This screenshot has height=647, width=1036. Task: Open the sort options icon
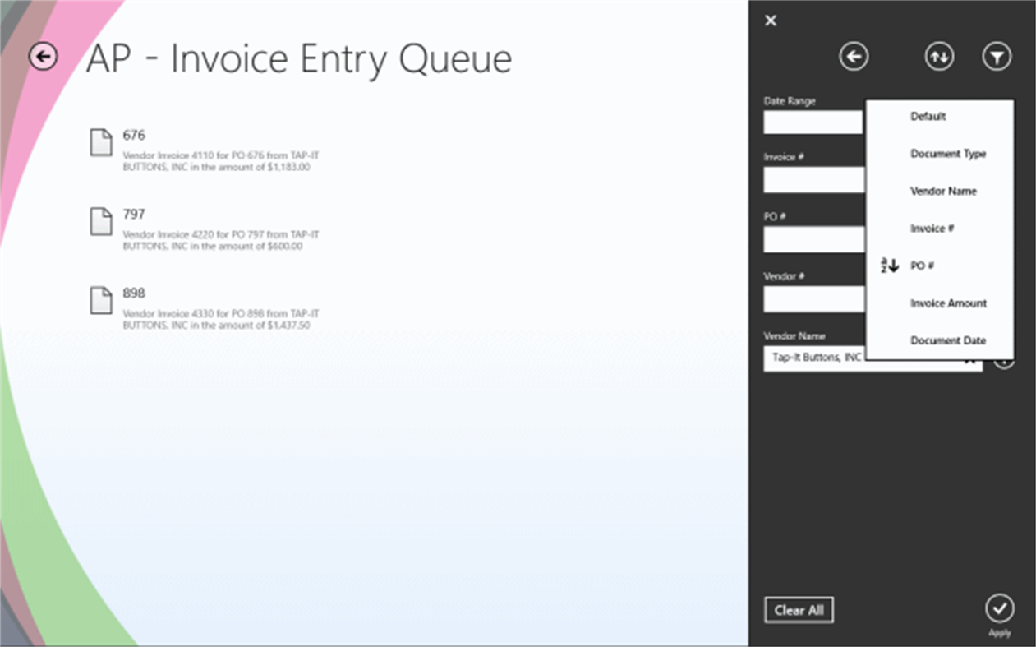(x=938, y=56)
